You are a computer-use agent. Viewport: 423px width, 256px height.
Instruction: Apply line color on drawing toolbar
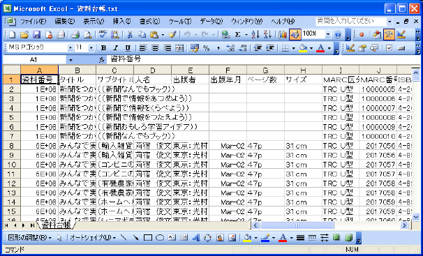tap(265, 237)
